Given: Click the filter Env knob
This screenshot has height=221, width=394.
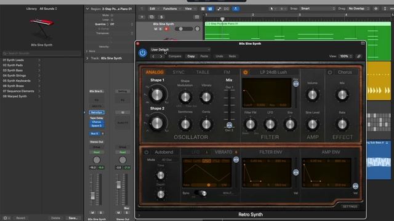Looking at the screenshot, I should (290, 124).
